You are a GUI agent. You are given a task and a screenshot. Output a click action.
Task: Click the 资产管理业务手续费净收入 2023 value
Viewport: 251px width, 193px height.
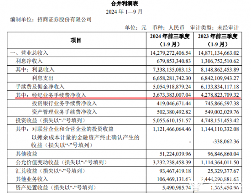(222, 112)
